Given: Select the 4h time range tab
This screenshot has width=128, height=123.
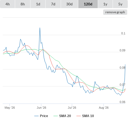Looking at the screenshot, I should (8, 4).
